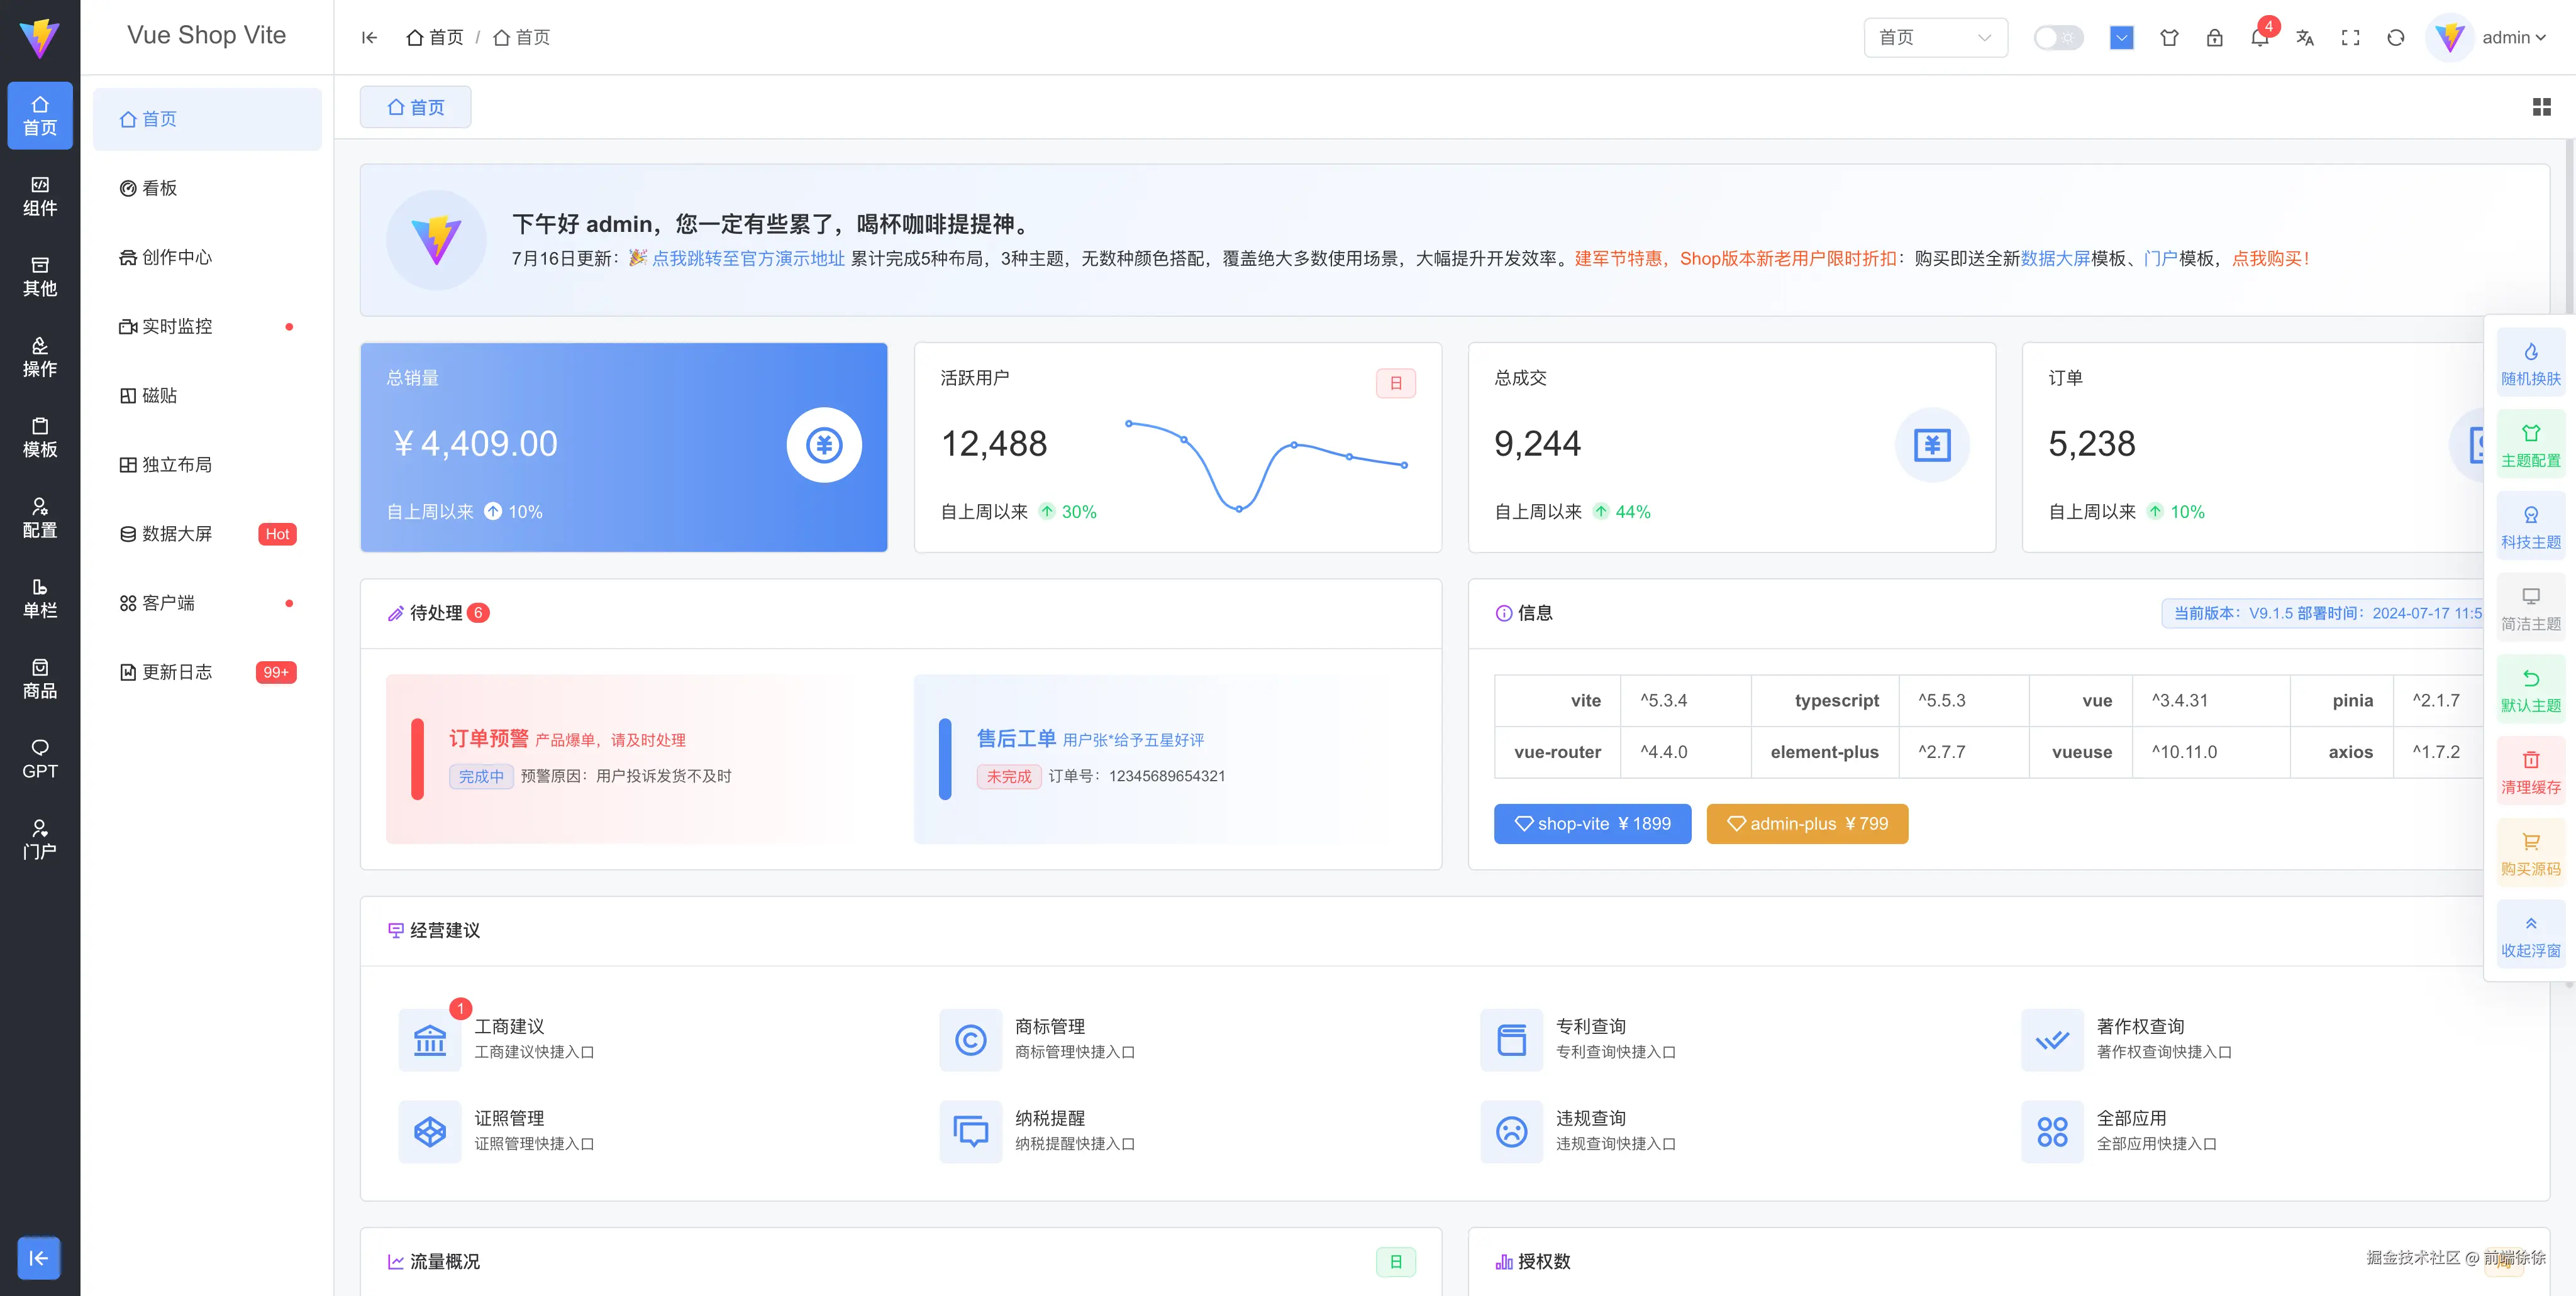The width and height of the screenshot is (2576, 1296).
Task: Follow the 点我跳转至官方演示地址 link
Action: (x=747, y=259)
